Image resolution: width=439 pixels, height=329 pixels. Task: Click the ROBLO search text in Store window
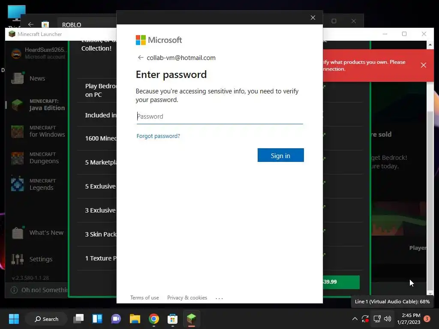tap(72, 25)
